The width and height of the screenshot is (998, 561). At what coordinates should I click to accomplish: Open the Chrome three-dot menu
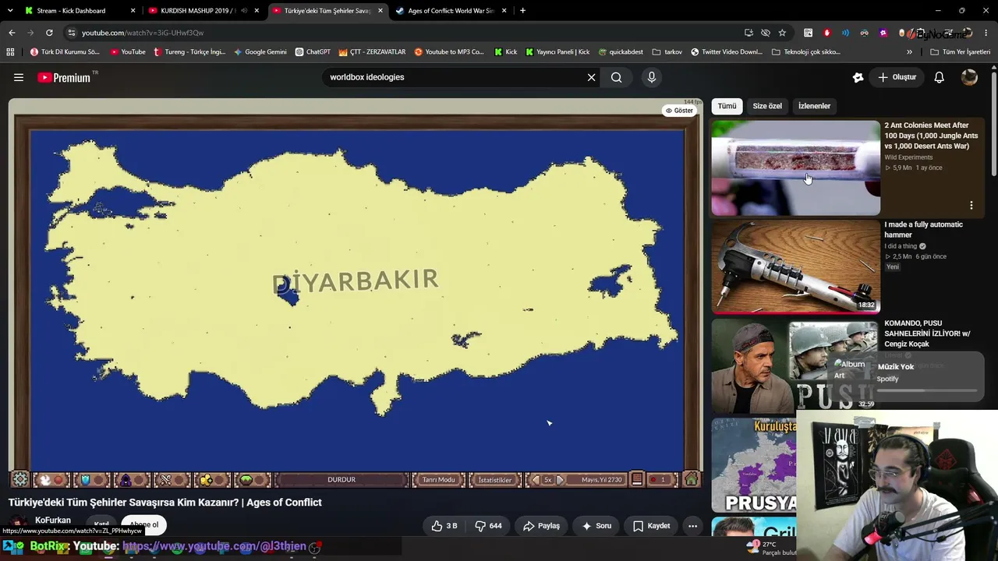986,33
